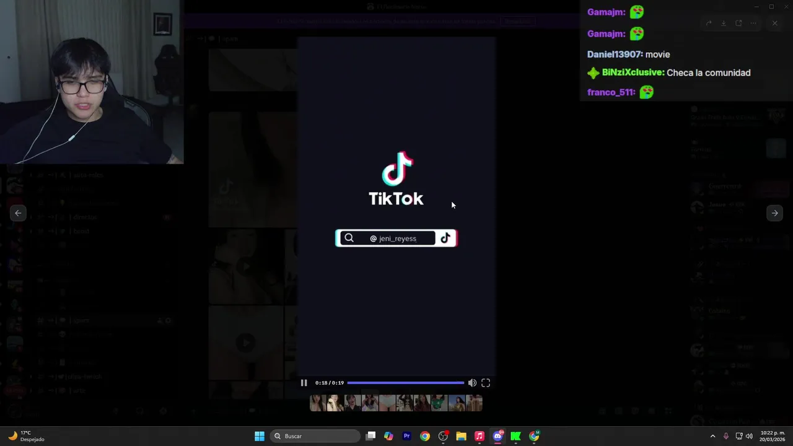
Task: Open media in browser via external-link icon
Action: (738, 24)
